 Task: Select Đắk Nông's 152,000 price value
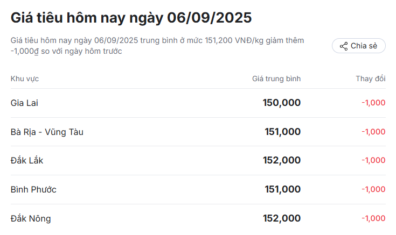pos(281,218)
